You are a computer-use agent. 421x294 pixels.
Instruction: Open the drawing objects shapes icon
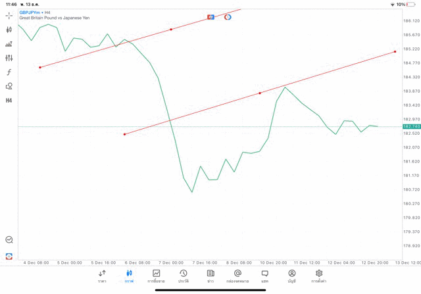(x=9, y=86)
